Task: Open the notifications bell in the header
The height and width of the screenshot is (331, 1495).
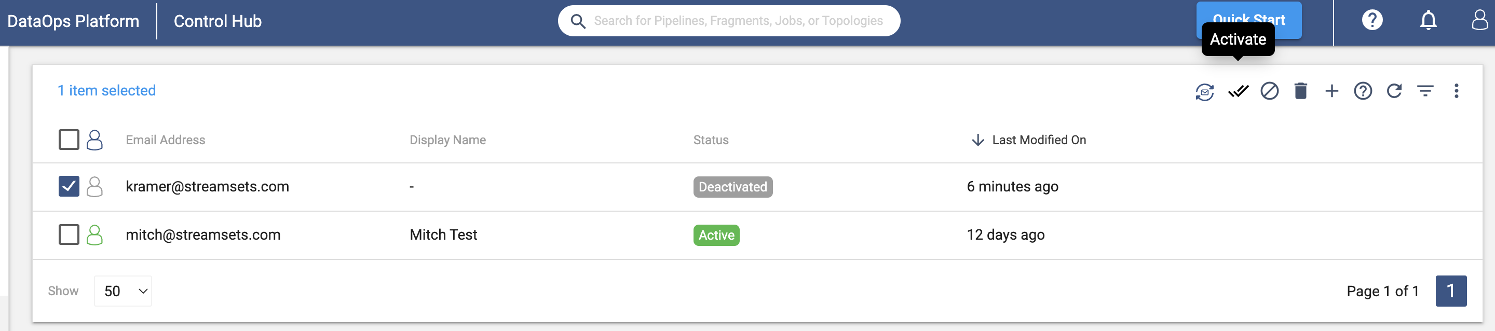Action: coord(1428,21)
